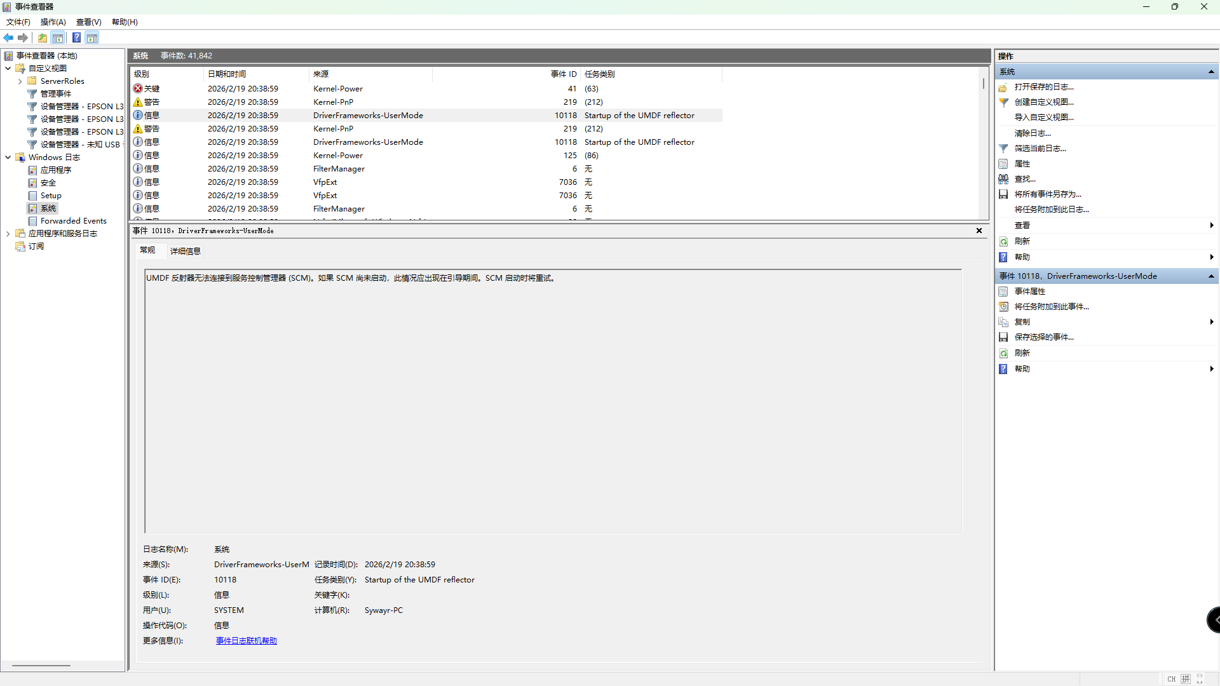Open the 操作(A) menu
The image size is (1220, 686).
click(53, 22)
